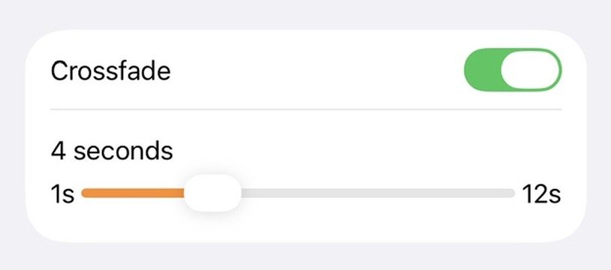Image resolution: width=611 pixels, height=270 pixels.
Task: Tap the white knob of the Crossfade switch
Action: (531, 70)
